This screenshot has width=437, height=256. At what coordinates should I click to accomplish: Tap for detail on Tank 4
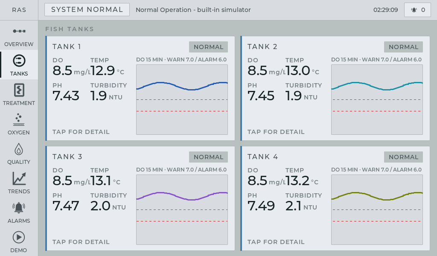click(276, 242)
